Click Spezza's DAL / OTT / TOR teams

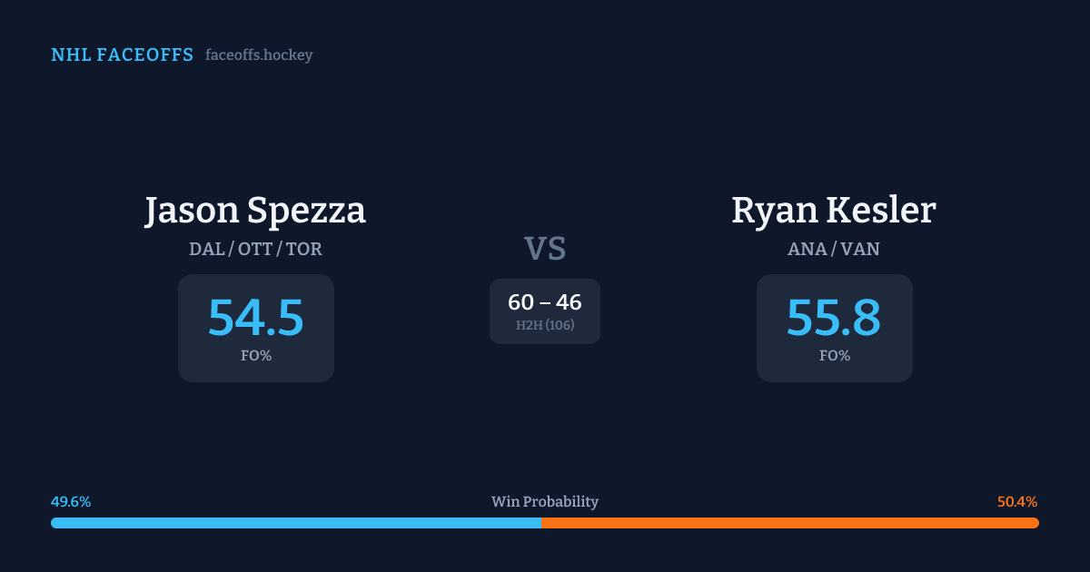tap(255, 249)
